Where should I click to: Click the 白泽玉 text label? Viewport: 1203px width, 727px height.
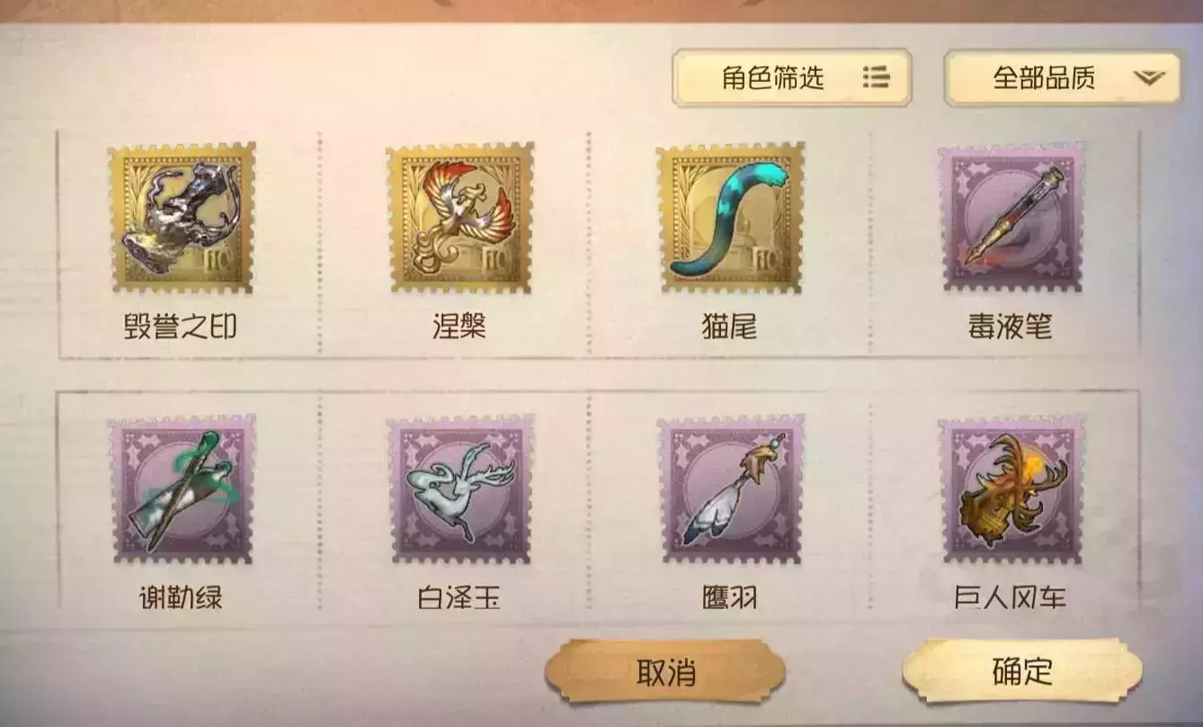coord(459,597)
